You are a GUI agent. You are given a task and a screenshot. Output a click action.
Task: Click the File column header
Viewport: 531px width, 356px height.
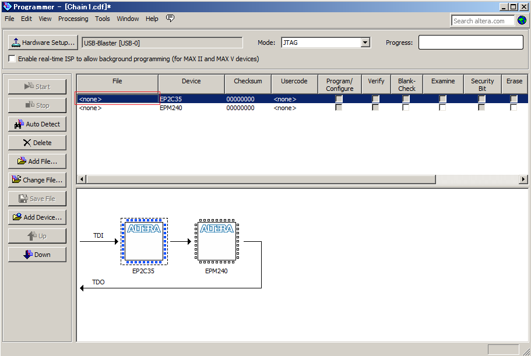point(117,84)
